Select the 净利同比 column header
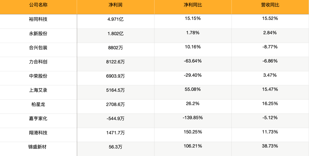Screen dimensions: 309x156 [193, 5]
